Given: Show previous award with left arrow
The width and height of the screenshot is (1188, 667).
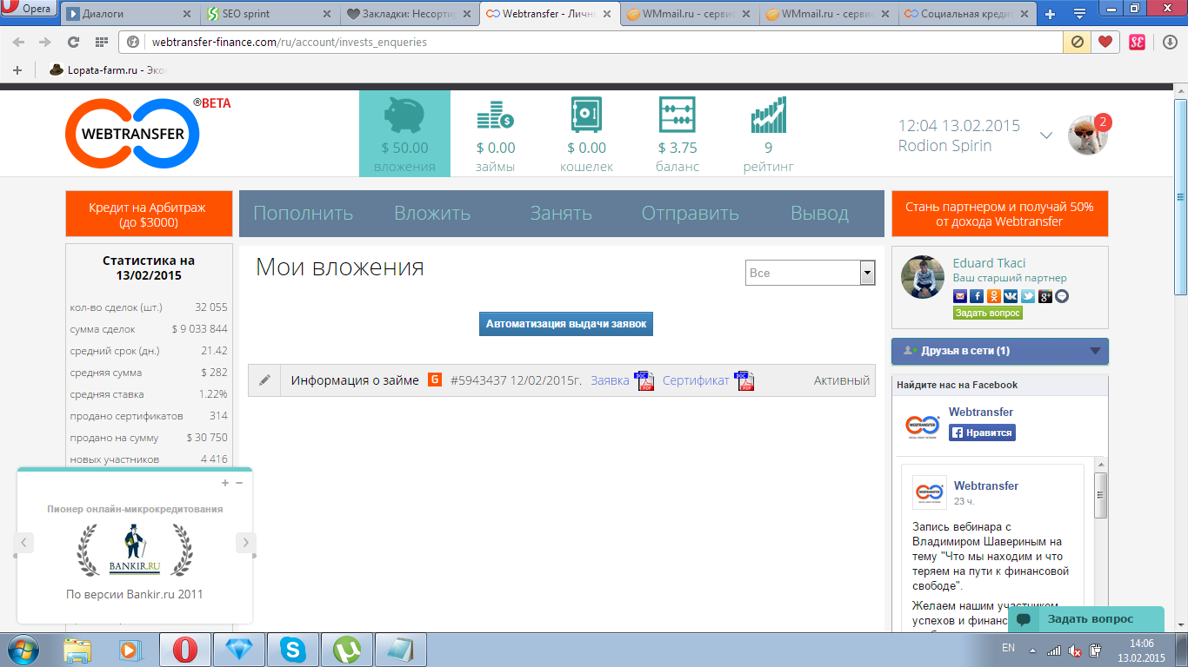Looking at the screenshot, I should (24, 543).
